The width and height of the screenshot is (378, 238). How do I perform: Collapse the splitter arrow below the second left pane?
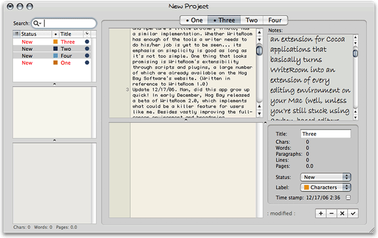[55, 140]
